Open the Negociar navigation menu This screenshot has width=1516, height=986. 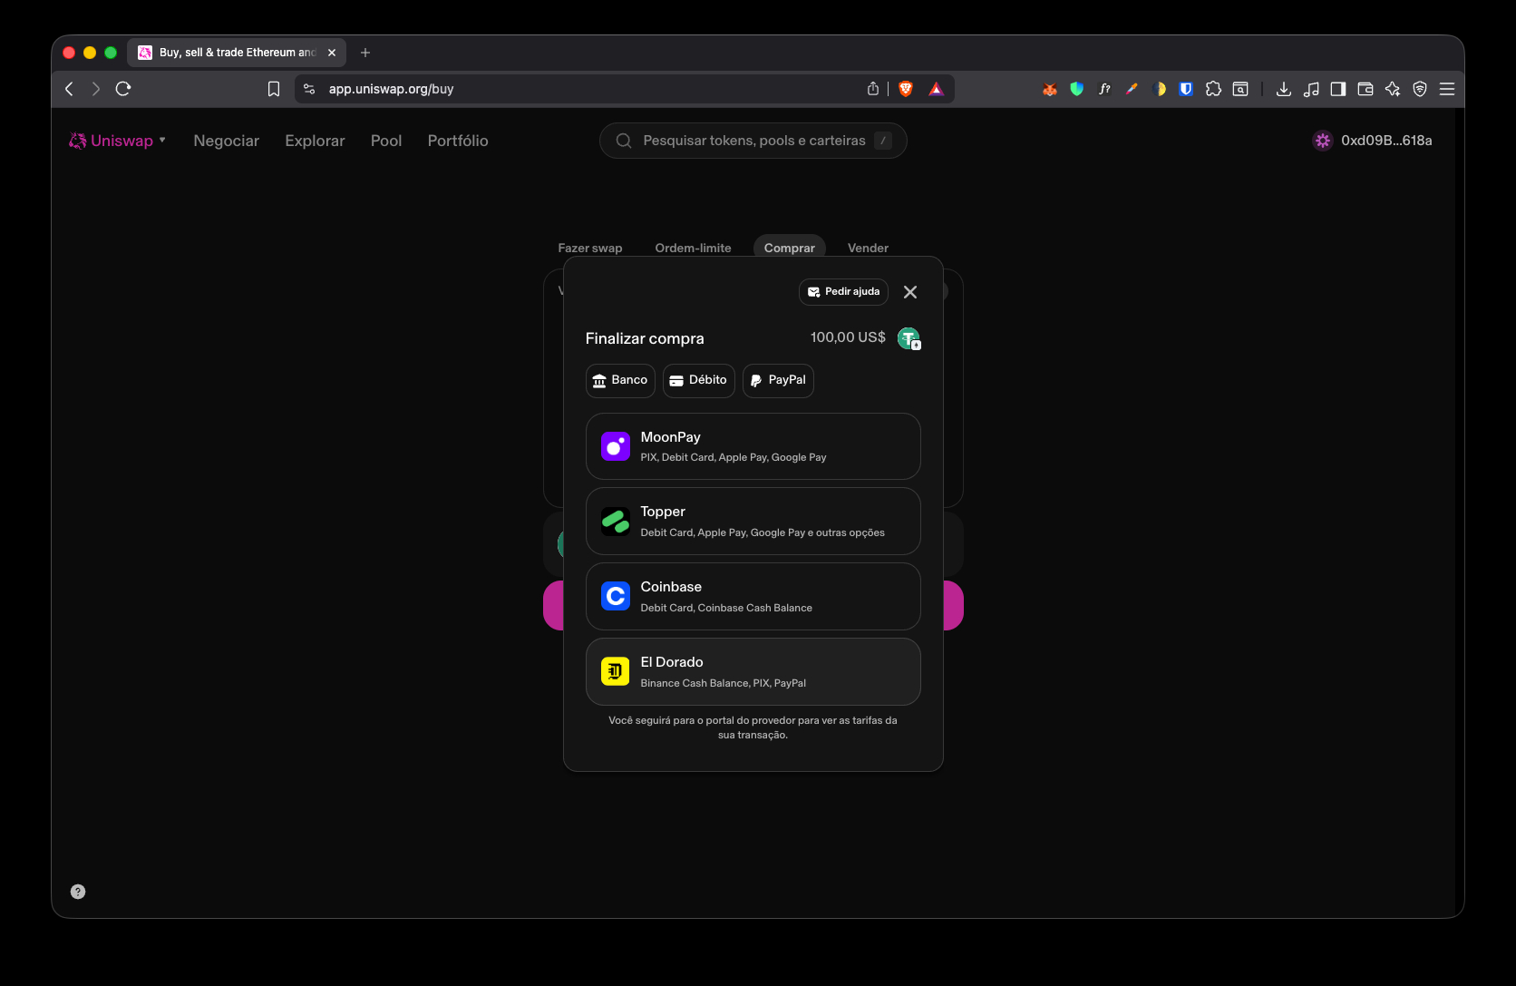click(x=227, y=141)
